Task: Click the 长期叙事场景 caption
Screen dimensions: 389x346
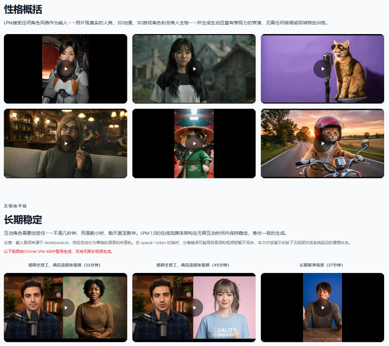Action: (x=322, y=265)
